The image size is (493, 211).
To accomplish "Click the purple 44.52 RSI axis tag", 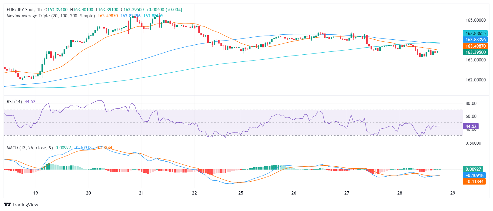I will pos(470,126).
